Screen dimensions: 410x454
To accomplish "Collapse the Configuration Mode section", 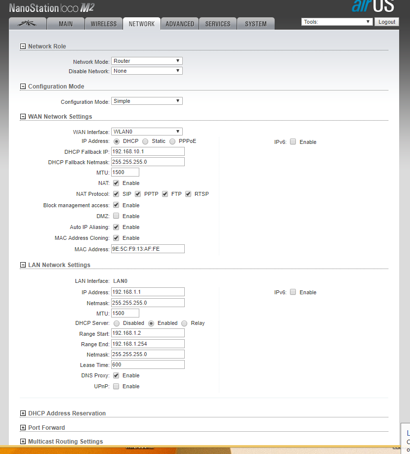I will tap(23, 86).
